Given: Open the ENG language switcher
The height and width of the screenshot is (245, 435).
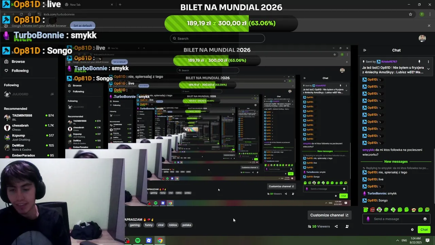Looking at the screenshot, I should tap(404, 240).
